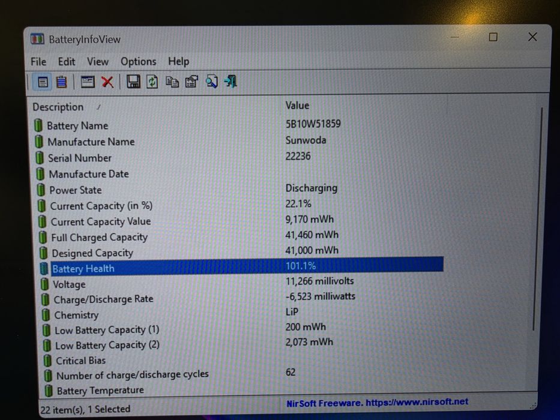Save selected items using floppy disk icon
Image resolution: width=560 pixels, height=420 pixels.
(x=133, y=82)
